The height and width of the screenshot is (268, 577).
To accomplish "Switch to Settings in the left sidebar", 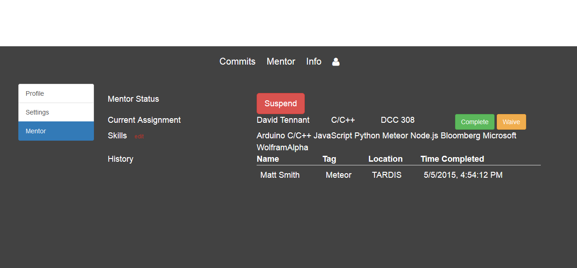I will click(x=56, y=112).
